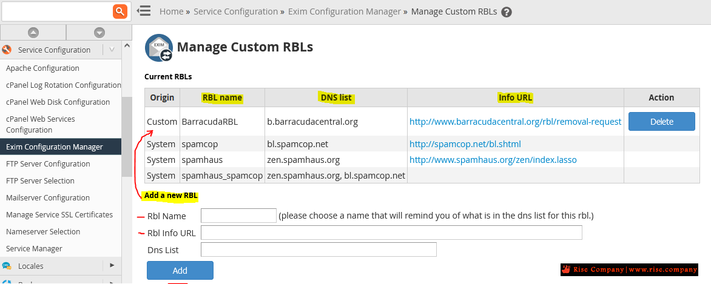Click the spamhaus_spamcop name cell
Image resolution: width=711 pixels, height=284 pixels.
[x=222, y=175]
